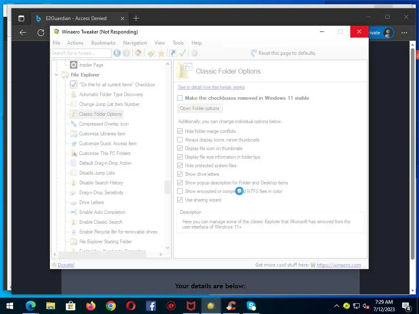Click the tree panel scroll up arrow

tap(167, 64)
